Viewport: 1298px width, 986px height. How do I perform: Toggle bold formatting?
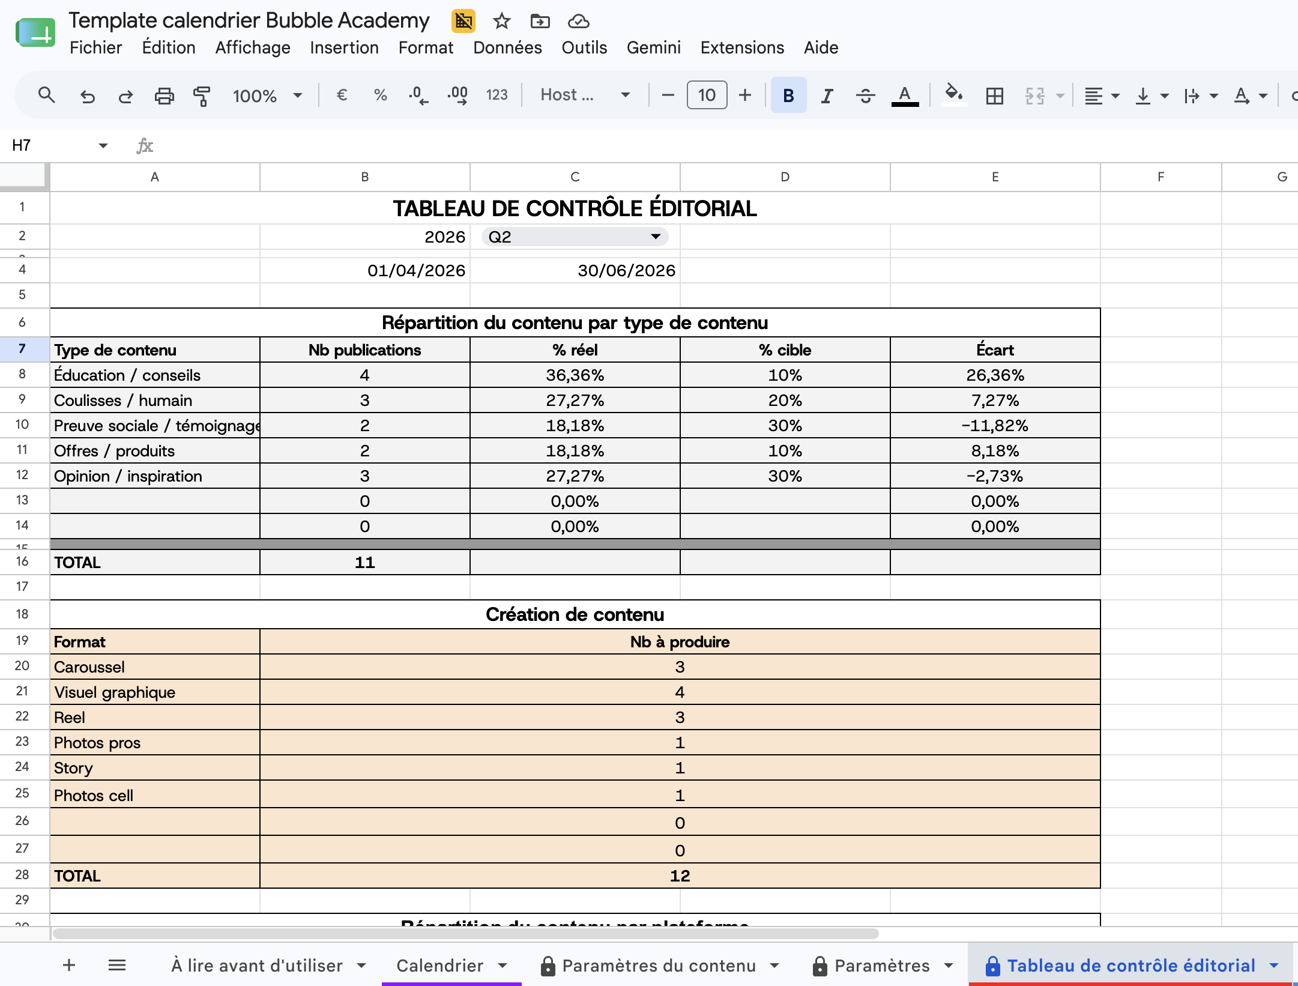tap(788, 95)
